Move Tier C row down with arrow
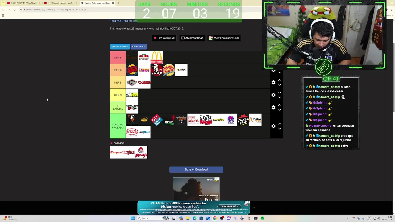Viewport: 395px width, 222px height. pyautogui.click(x=280, y=97)
